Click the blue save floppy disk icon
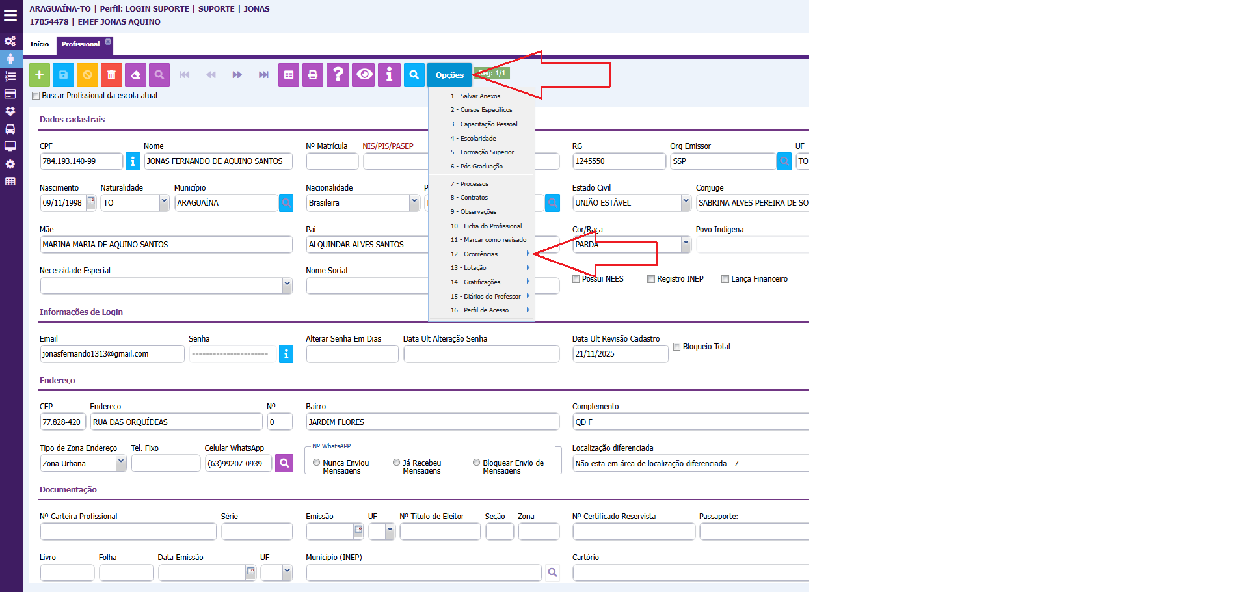Image resolution: width=1243 pixels, height=592 pixels. (x=64, y=75)
